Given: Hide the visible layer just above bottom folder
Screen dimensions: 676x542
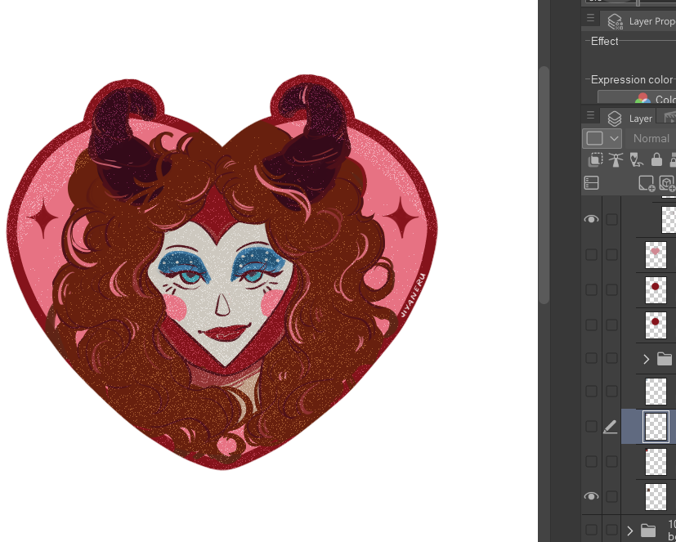Looking at the screenshot, I should [591, 496].
